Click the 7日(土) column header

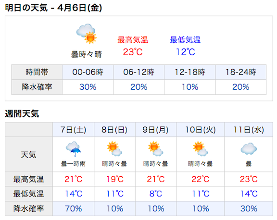pyautogui.click(x=73, y=130)
